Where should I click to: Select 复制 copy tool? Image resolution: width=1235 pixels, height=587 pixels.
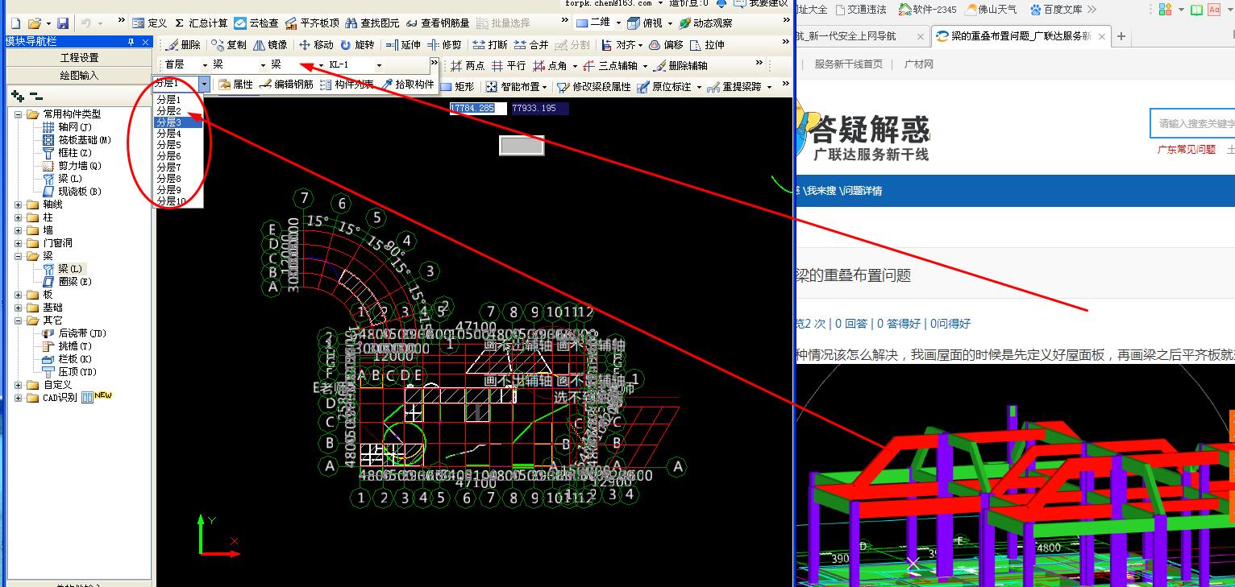tap(229, 45)
